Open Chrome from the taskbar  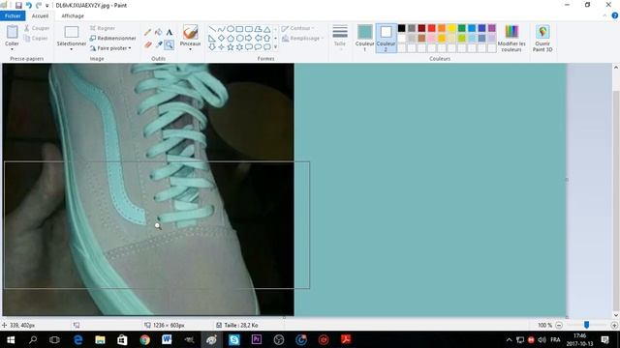[144, 339]
